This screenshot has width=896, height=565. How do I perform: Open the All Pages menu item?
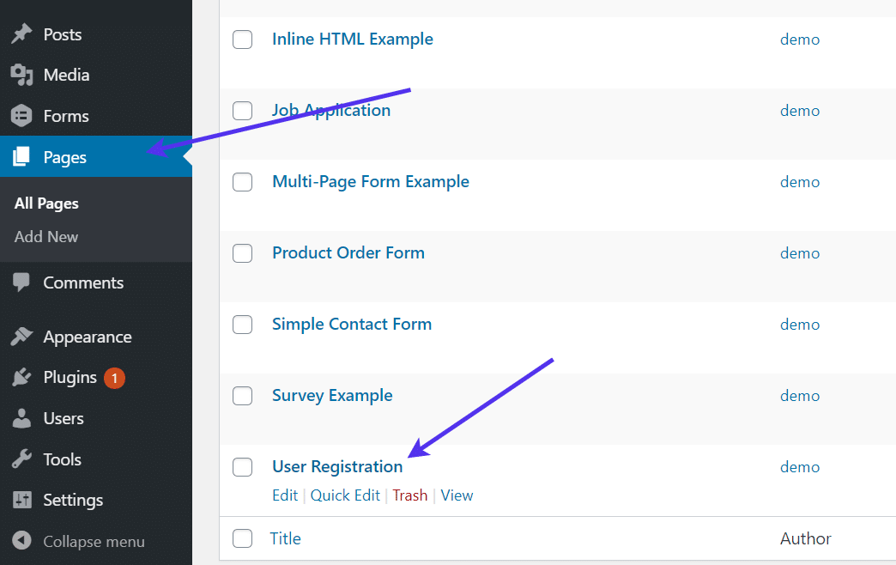pos(45,203)
